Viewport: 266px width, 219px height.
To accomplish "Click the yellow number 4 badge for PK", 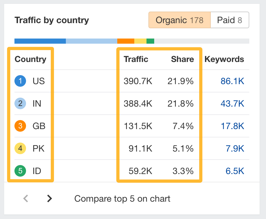I will (x=20, y=148).
